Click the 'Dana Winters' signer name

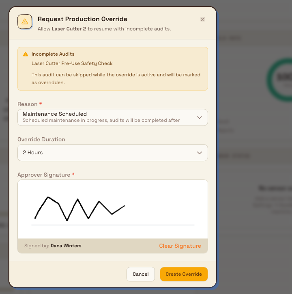66,246
